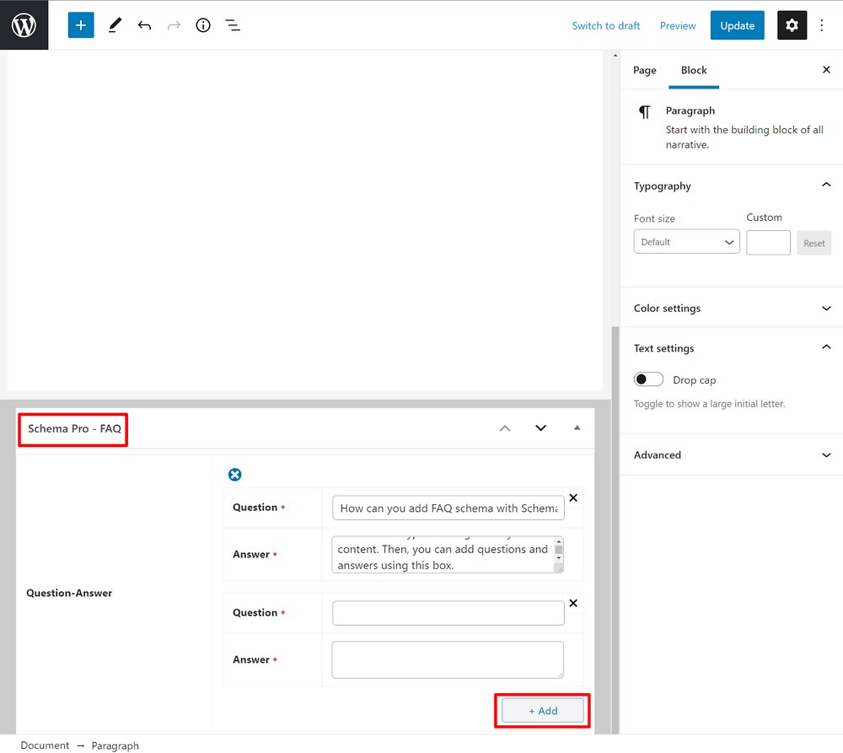Collapse the Schema Pro FAQ metabox
Image resolution: width=843 pixels, height=753 pixels.
click(x=577, y=428)
